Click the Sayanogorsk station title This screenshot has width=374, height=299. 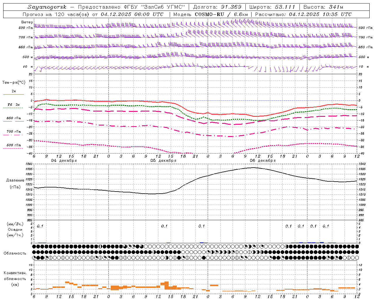[x=47, y=7]
